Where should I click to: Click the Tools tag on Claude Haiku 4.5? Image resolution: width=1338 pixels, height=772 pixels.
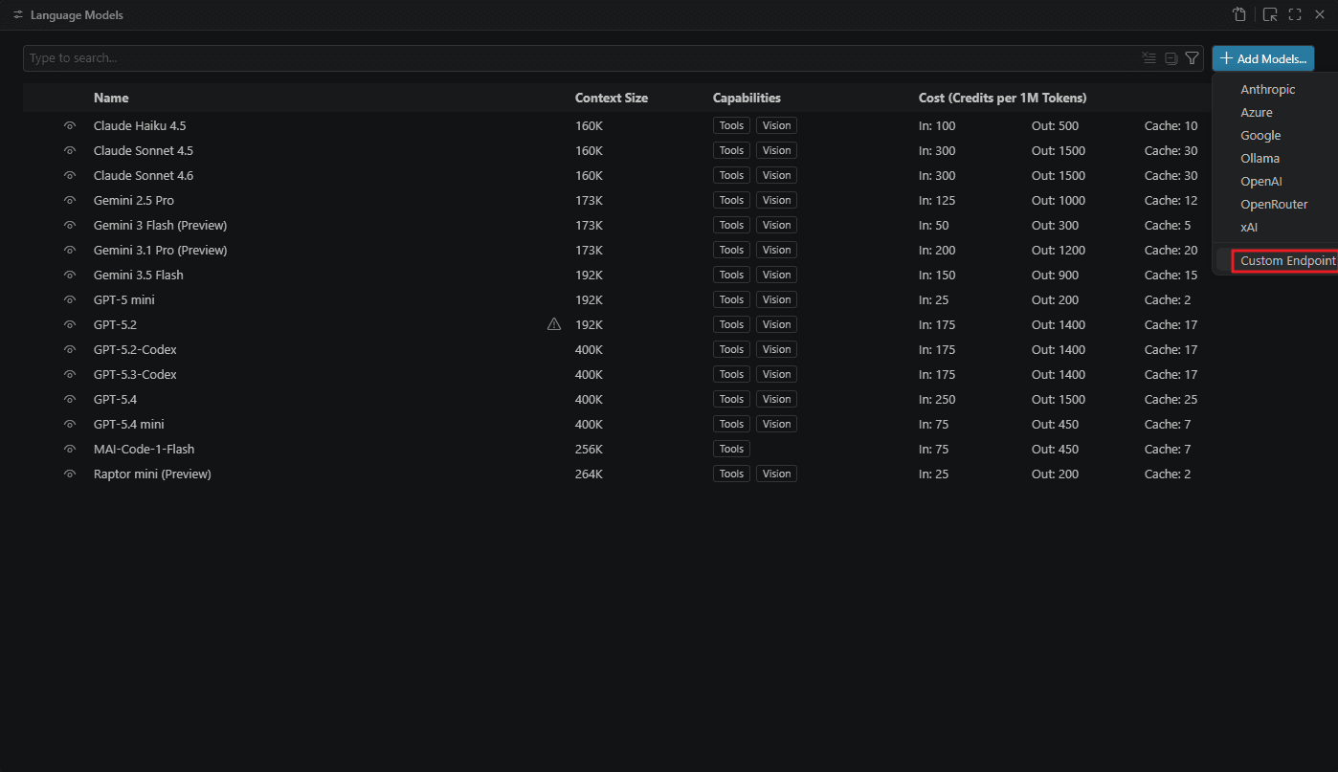731,125
